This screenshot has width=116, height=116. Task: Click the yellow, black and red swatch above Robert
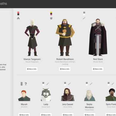point(51,13)
